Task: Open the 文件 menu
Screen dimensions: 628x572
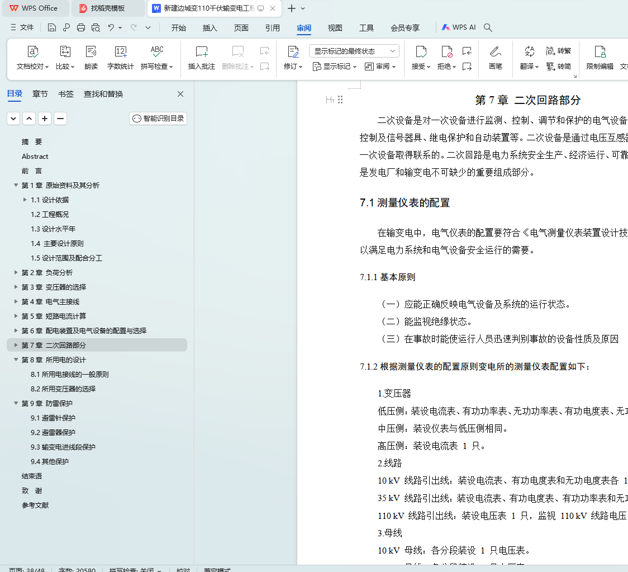Action: click(x=22, y=27)
